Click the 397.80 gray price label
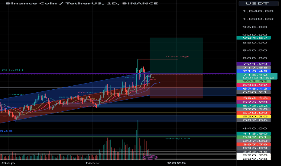The image size is (281, 166). tap(254, 141)
